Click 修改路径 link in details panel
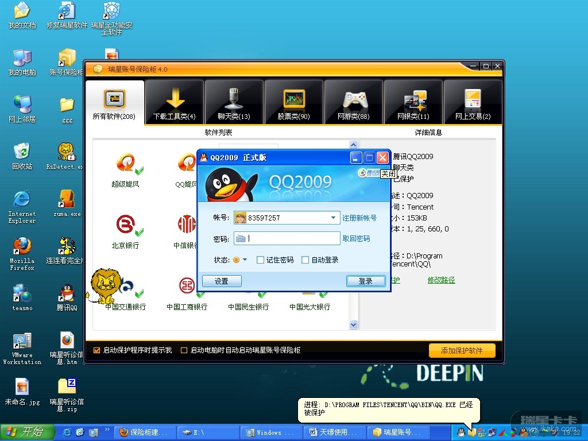 pos(441,280)
